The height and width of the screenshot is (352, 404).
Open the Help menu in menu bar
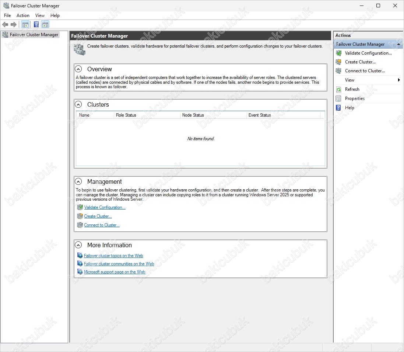point(55,15)
